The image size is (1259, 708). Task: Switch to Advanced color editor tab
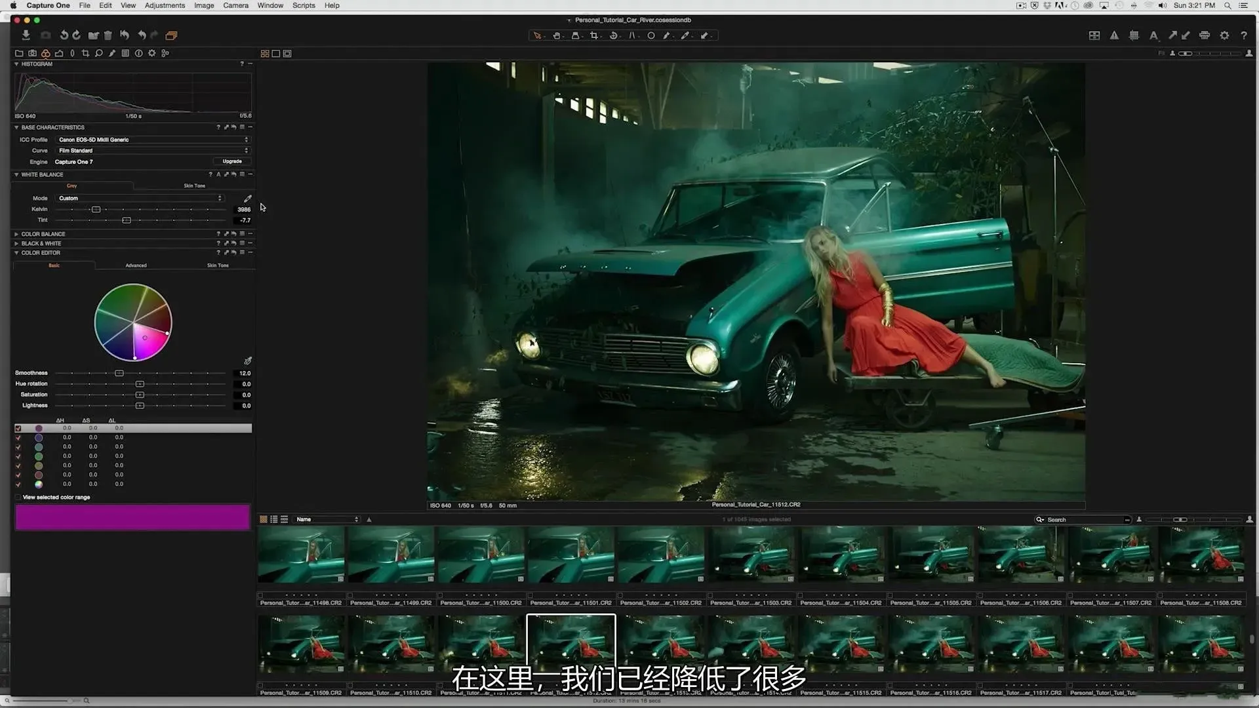pyautogui.click(x=136, y=265)
